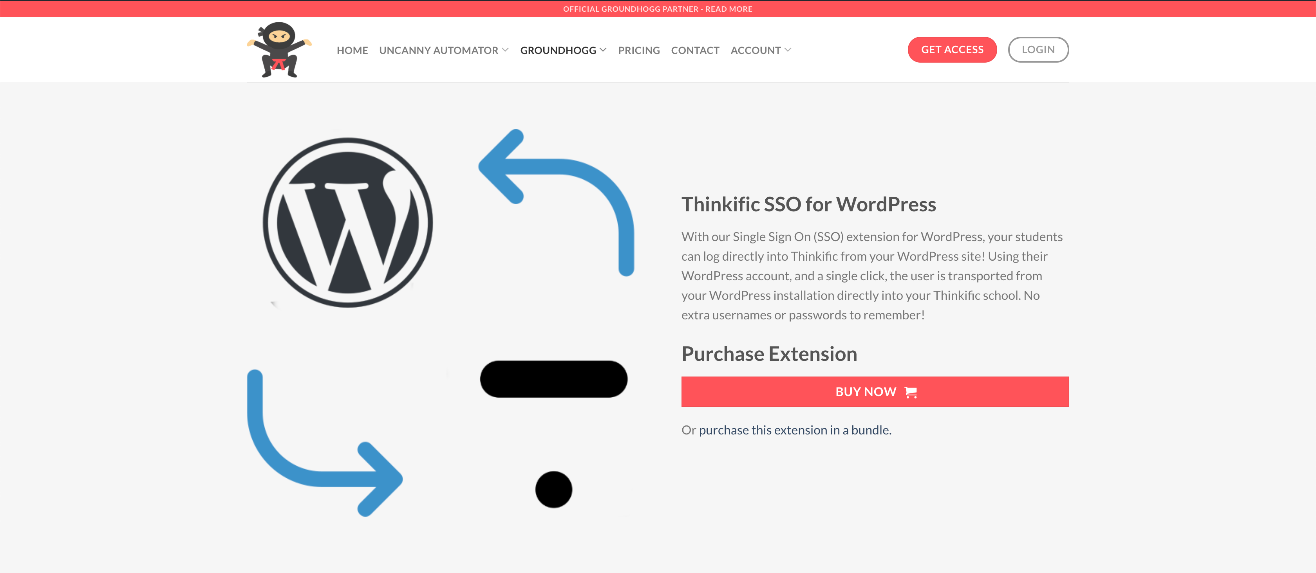Open the Home menu item

point(352,50)
